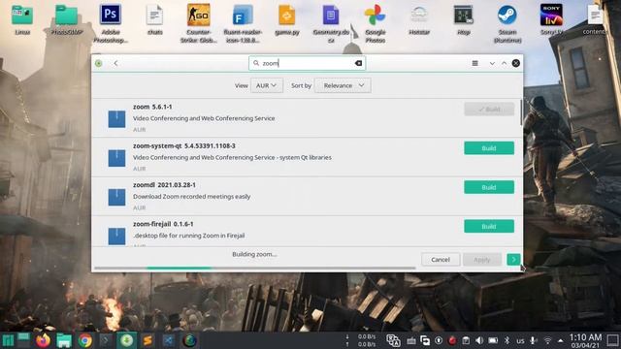Select the zoom-firejail 0.1.6-1 package title
Image resolution: width=621 pixels, height=349 pixels.
click(x=163, y=224)
